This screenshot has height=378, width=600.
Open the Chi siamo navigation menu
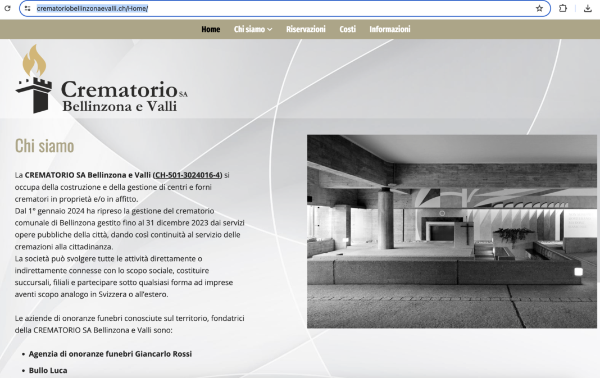click(x=249, y=29)
